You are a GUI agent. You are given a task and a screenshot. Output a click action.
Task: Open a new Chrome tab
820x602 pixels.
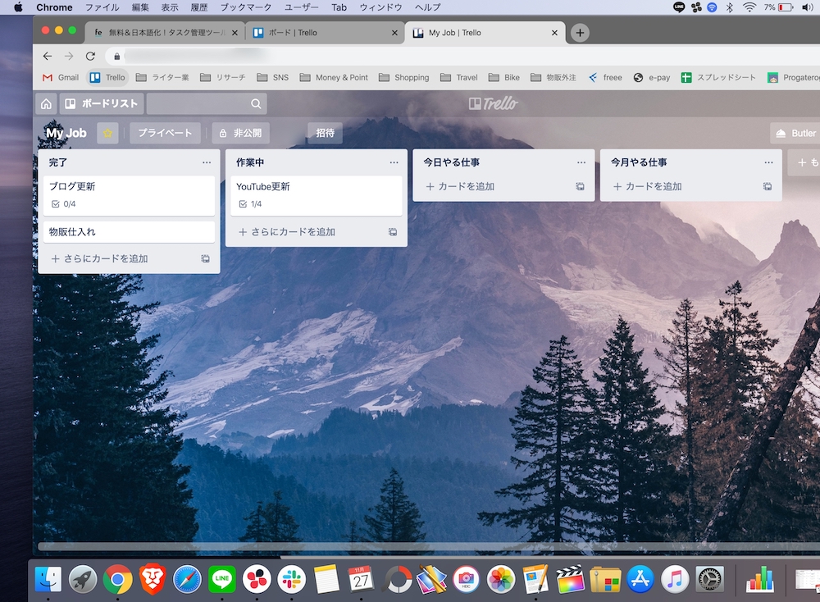click(580, 33)
